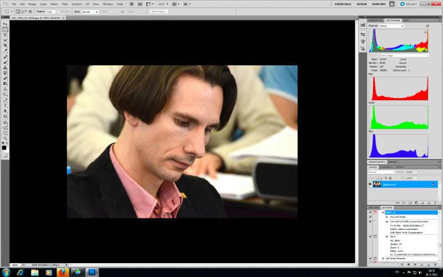Select the Horizontal Type tool
The width and height of the screenshot is (443, 277).
[5, 106]
